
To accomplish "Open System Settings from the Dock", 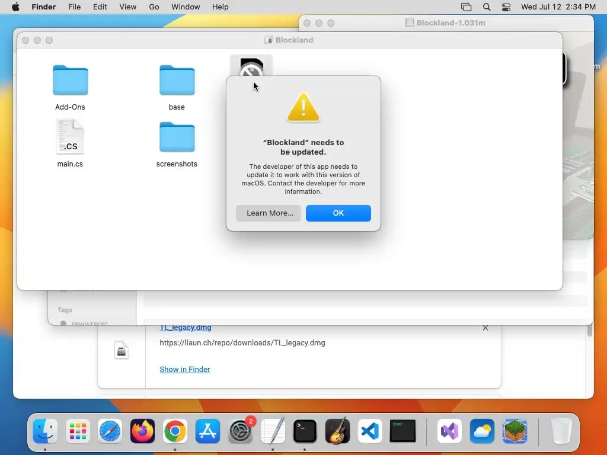I will click(241, 431).
